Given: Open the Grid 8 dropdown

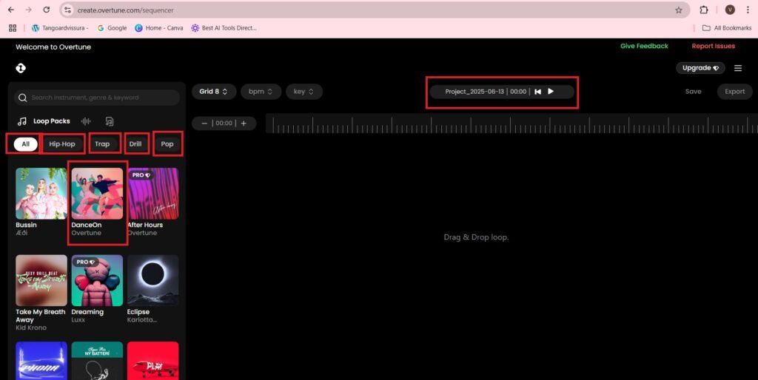Looking at the screenshot, I should (214, 91).
